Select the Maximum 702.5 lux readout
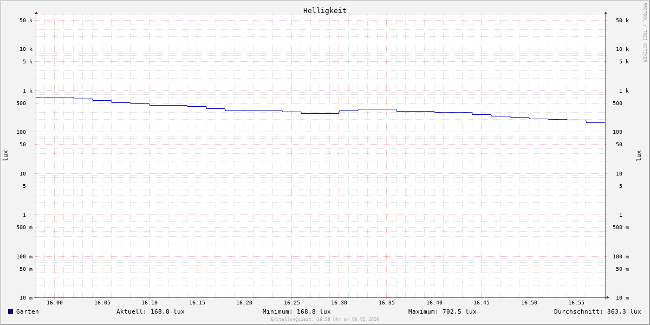The height and width of the screenshot is (325, 650). click(442, 311)
